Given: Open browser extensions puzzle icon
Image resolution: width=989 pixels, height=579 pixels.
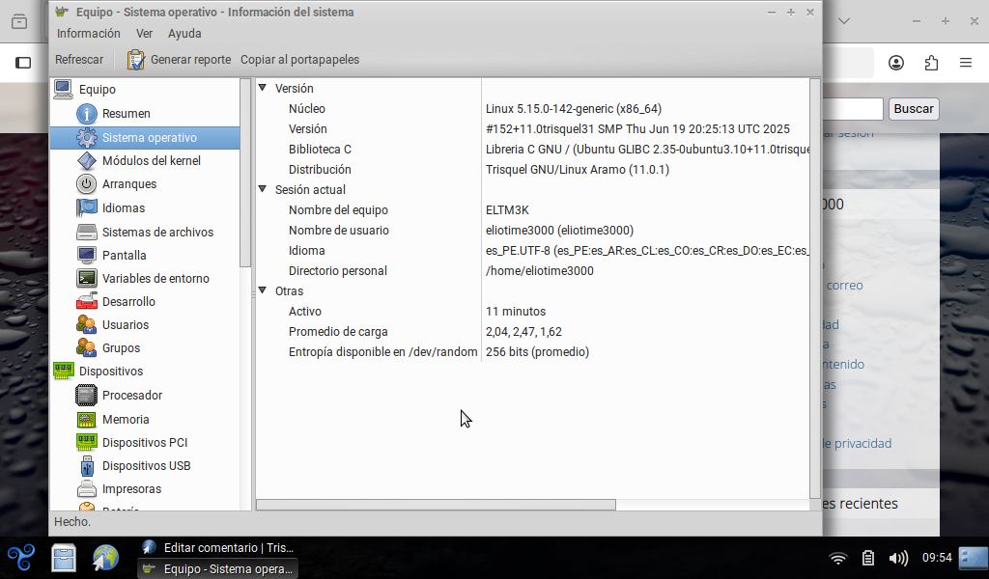Looking at the screenshot, I should pyautogui.click(x=931, y=63).
